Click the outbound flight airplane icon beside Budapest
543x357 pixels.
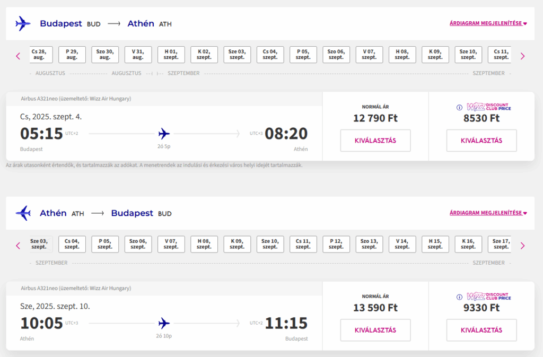pos(23,23)
